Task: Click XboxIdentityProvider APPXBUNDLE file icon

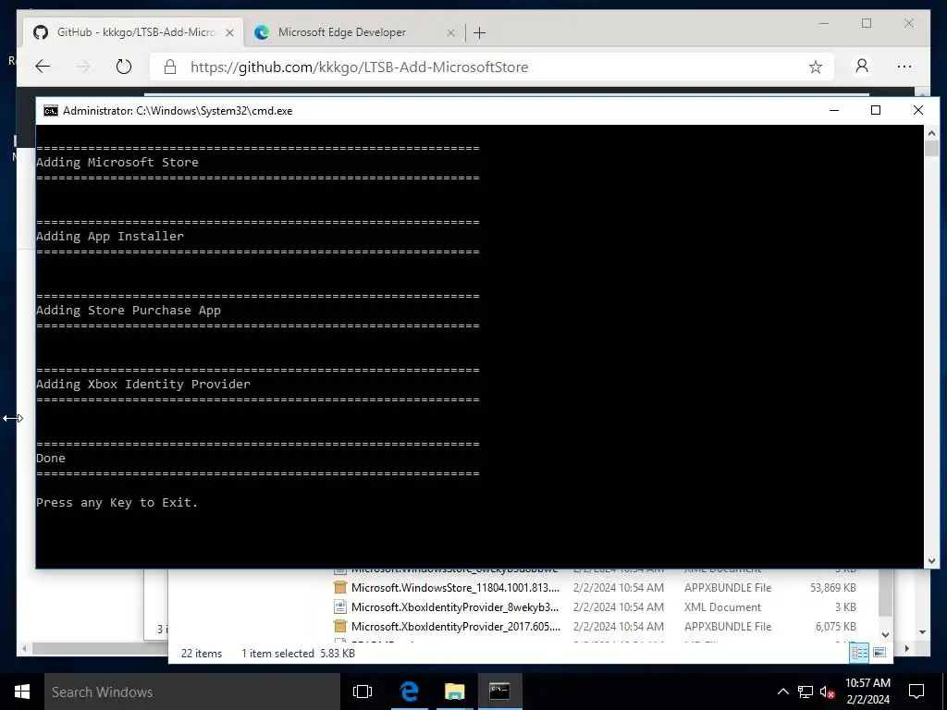Action: pos(340,626)
